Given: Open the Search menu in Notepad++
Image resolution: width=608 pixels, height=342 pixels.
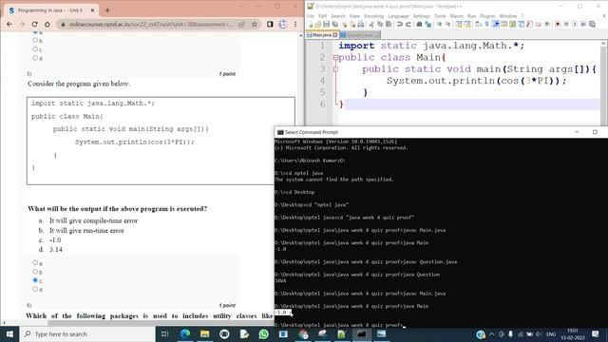Looking at the screenshot, I should tap(338, 16).
